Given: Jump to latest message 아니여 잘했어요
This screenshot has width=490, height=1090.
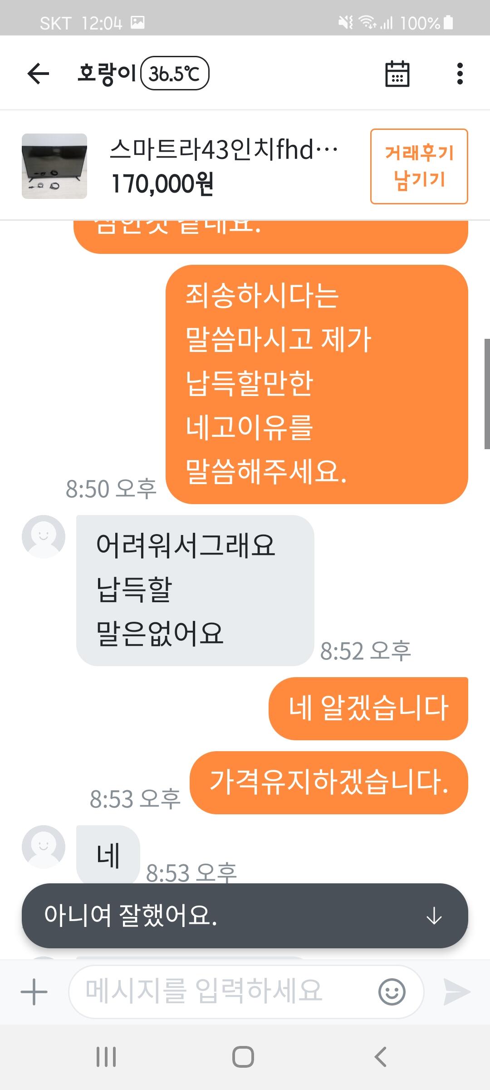Looking at the screenshot, I should pos(245,916).
